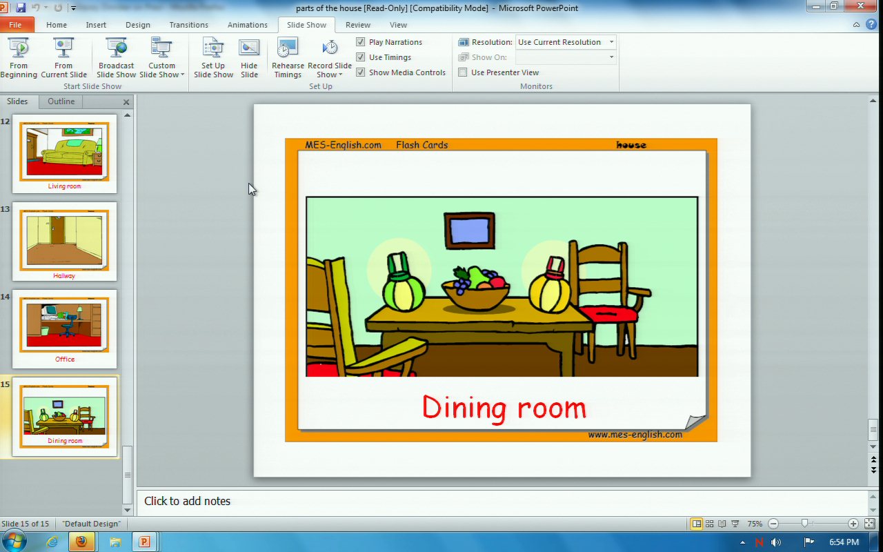Open the File menu button
883x552 pixels.
15,25
